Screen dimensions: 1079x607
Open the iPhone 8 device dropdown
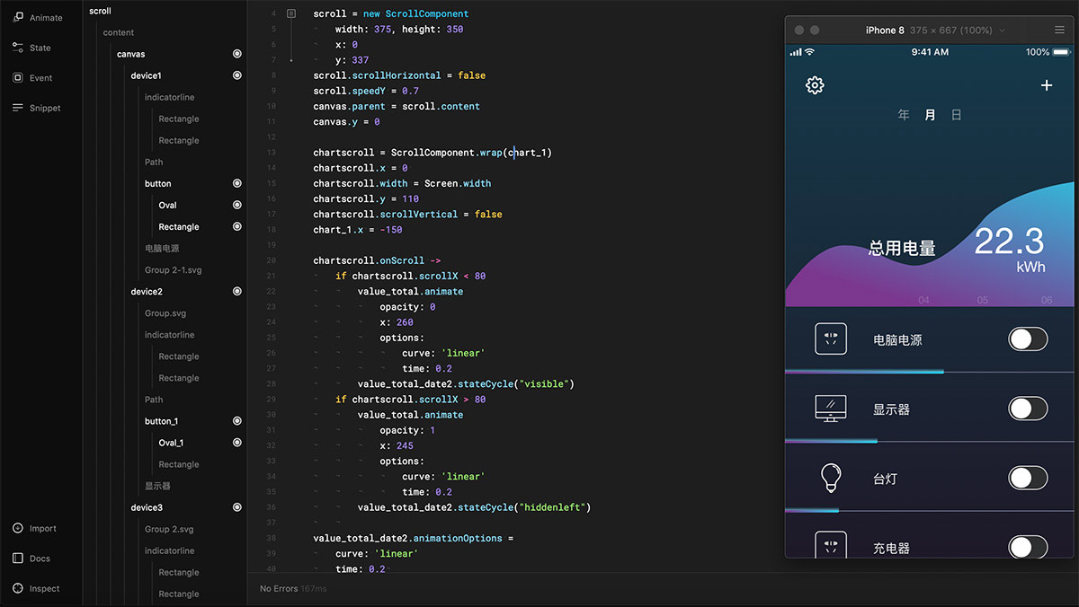[x=1002, y=31]
